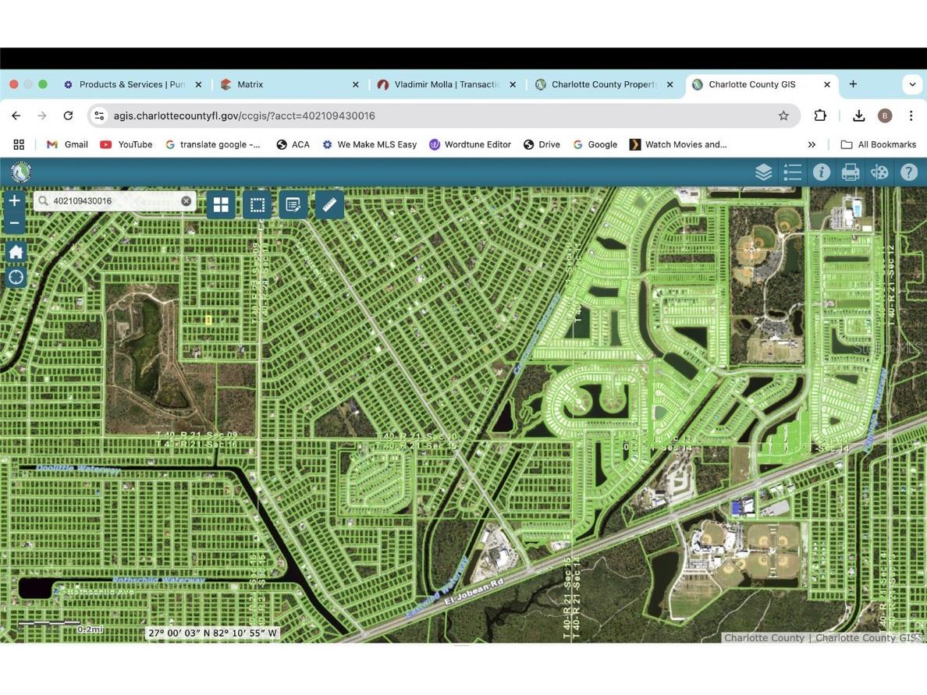Clear the parcel search box

coord(186,201)
